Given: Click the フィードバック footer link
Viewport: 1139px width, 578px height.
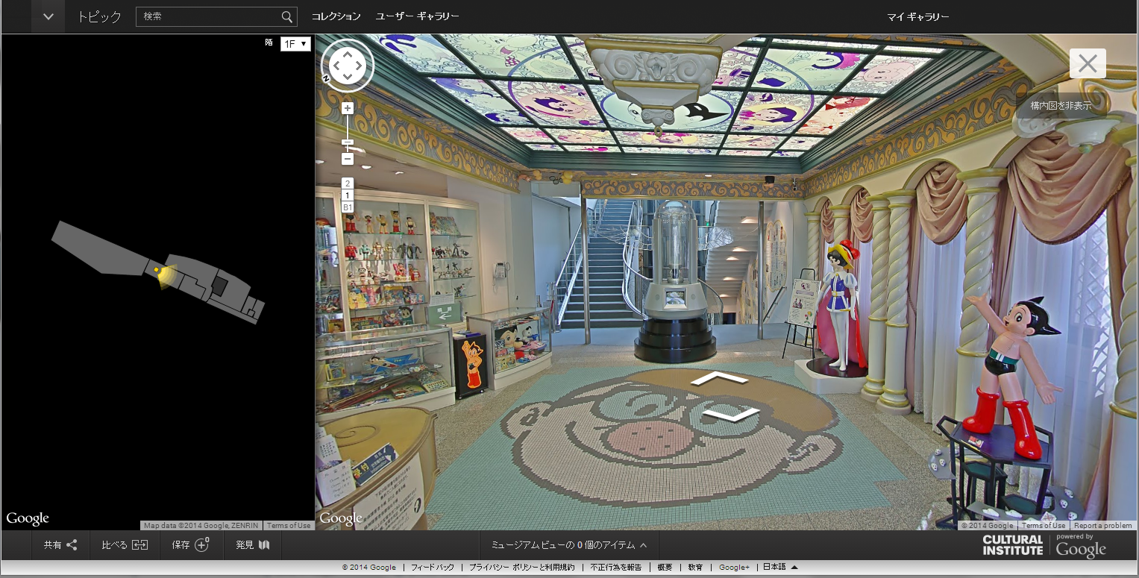Looking at the screenshot, I should coord(433,568).
